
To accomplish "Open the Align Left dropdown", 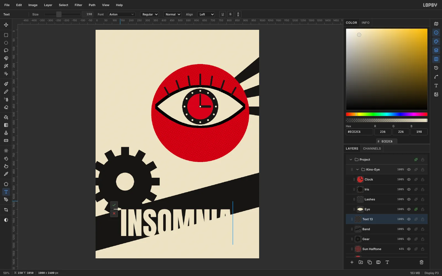I will coord(206,14).
